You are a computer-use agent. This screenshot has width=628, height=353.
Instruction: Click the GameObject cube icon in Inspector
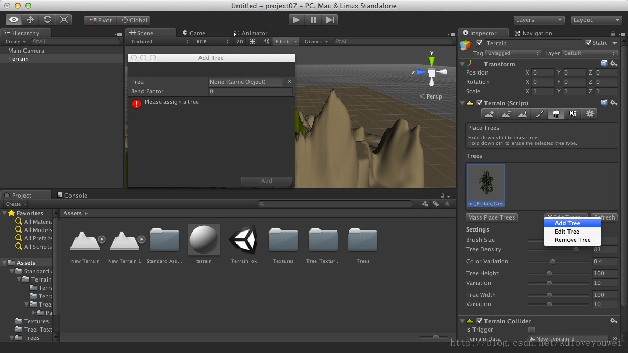[466, 45]
